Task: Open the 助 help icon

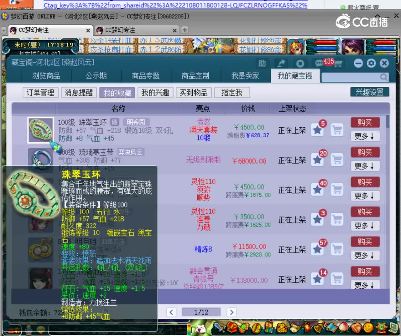Action: point(262,64)
